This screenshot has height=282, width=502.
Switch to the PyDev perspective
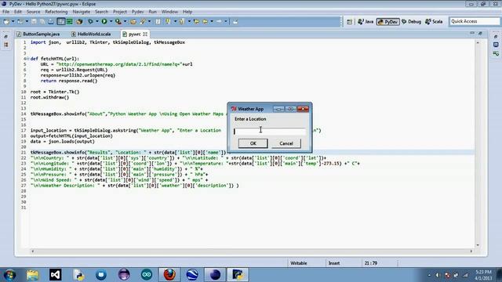pyautogui.click(x=388, y=22)
